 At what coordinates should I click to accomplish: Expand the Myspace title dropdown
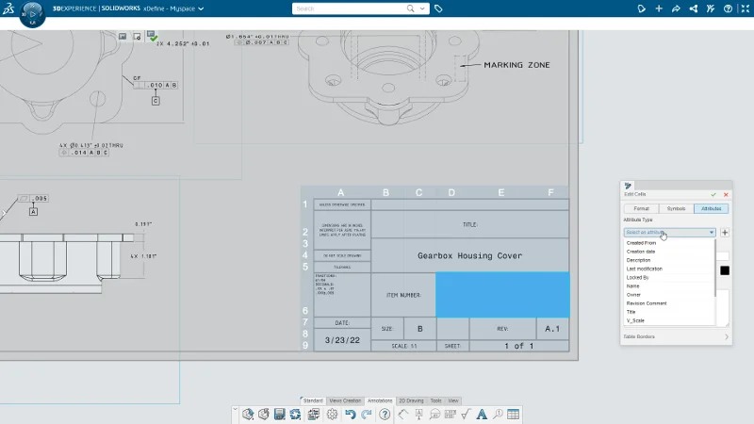(x=201, y=8)
